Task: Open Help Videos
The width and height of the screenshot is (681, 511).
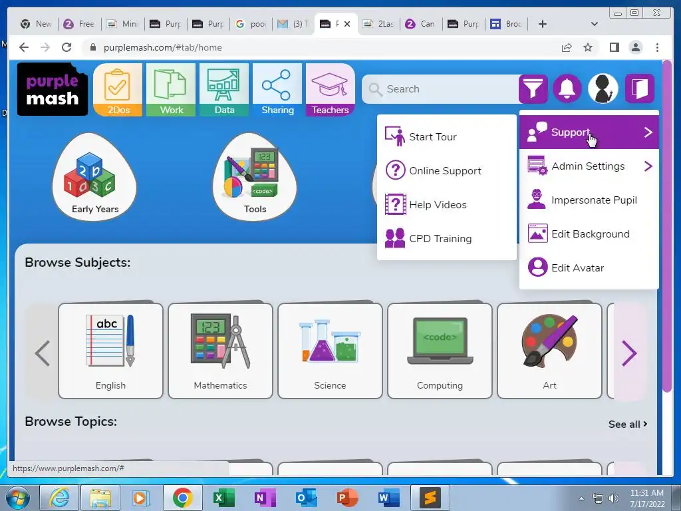Action: pos(446,204)
